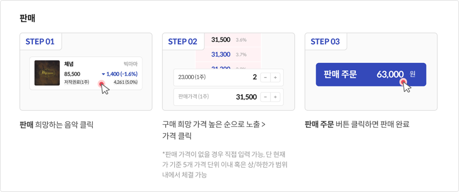The width and height of the screenshot is (459, 192).
Task: Decrease quantity with the minus button
Action: pyautogui.click(x=264, y=78)
